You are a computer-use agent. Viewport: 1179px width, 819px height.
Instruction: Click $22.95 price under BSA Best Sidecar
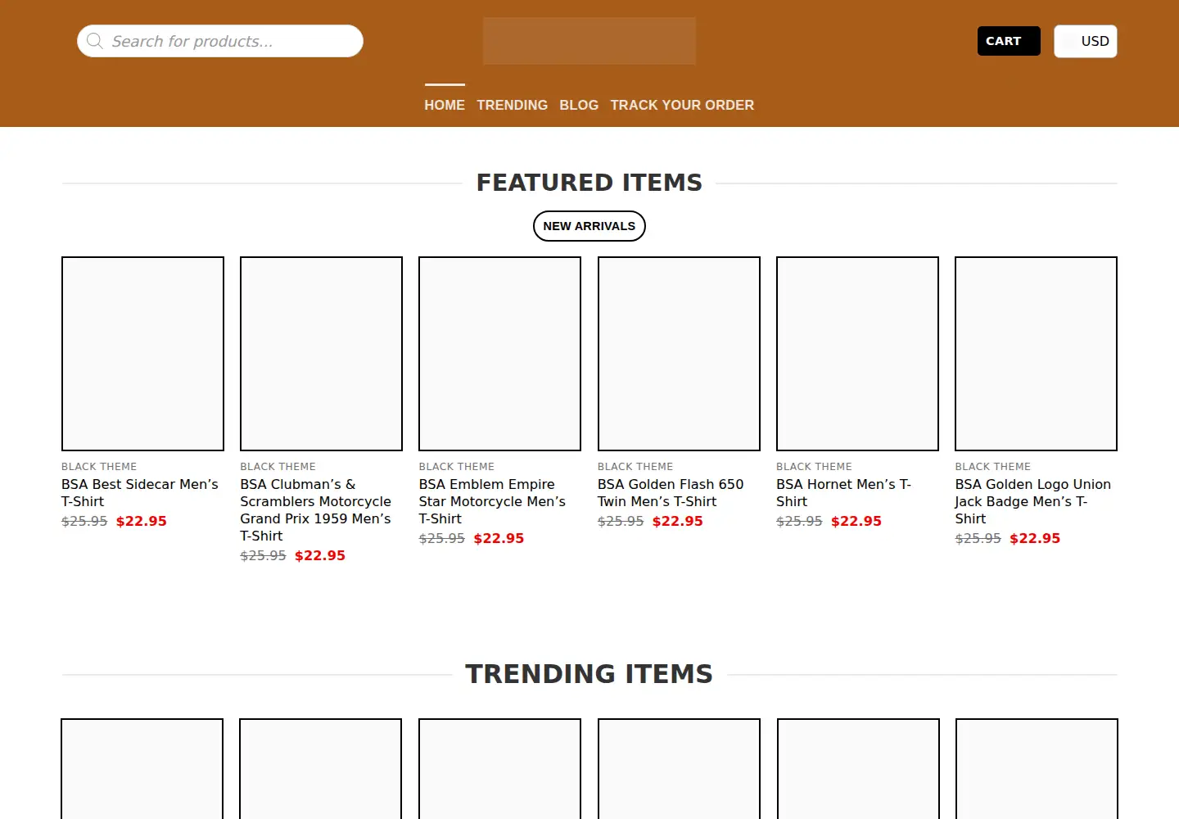(x=142, y=521)
